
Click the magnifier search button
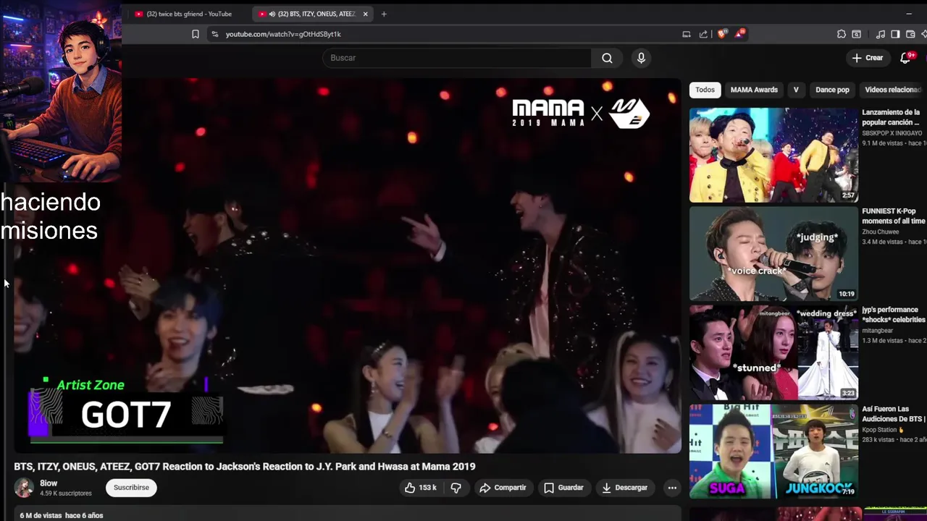(x=607, y=58)
